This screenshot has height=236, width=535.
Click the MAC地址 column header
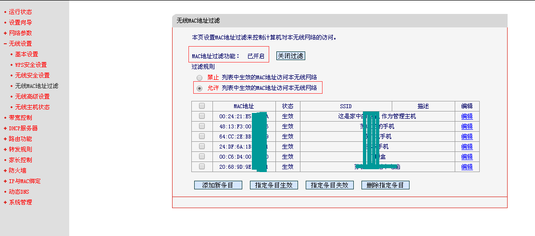(x=244, y=106)
